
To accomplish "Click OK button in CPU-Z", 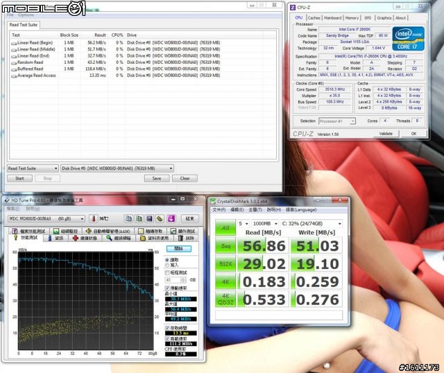I will point(413,134).
